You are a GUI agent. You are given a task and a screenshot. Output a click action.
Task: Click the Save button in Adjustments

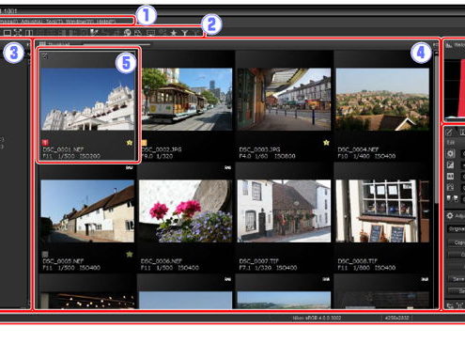click(x=457, y=279)
